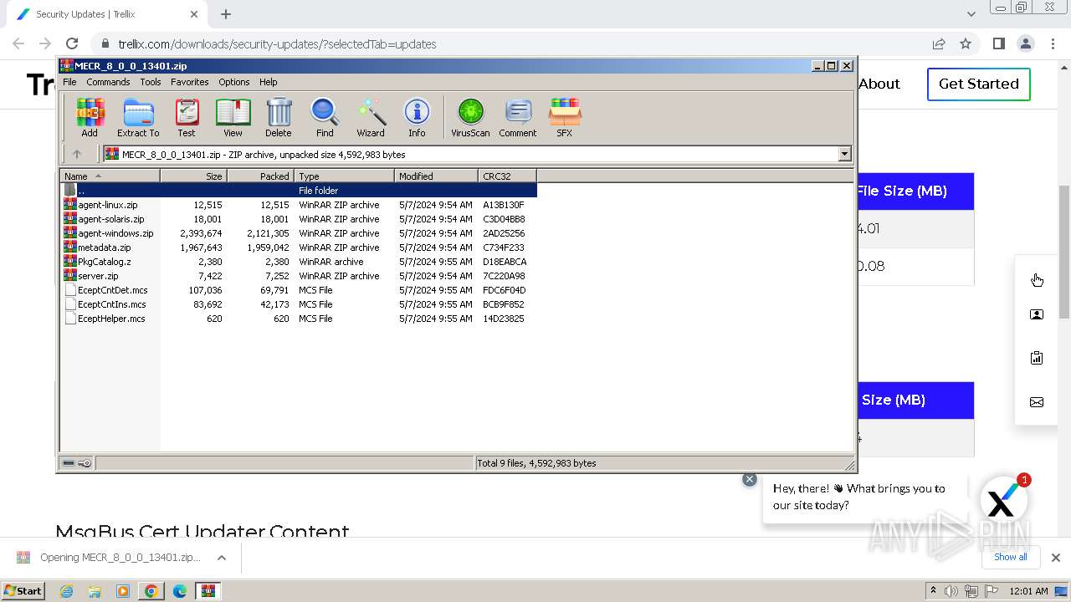Click the Comment toolbar icon
Viewport: 1071px width, 602px height.
(x=518, y=118)
